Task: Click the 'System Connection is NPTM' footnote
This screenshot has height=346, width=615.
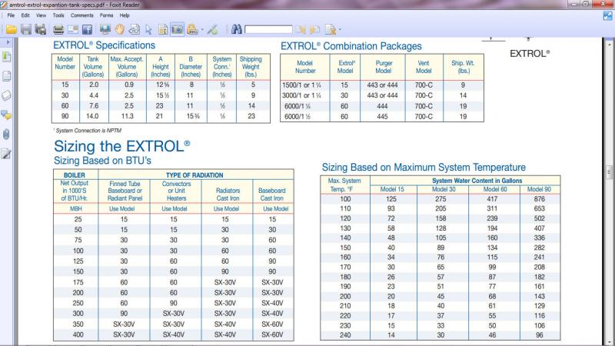Action: click(88, 131)
